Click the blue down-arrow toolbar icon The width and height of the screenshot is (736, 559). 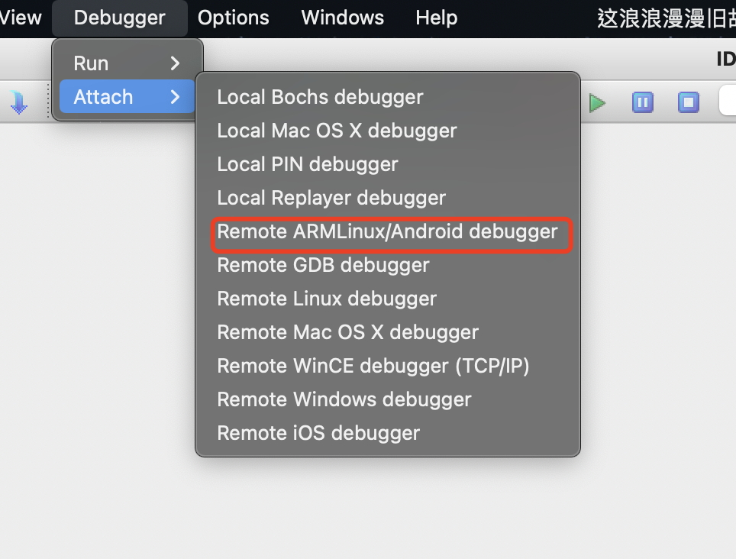(19, 102)
